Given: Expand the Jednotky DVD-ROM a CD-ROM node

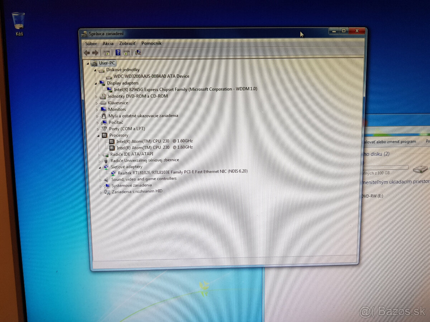Looking at the screenshot, I should point(97,97).
